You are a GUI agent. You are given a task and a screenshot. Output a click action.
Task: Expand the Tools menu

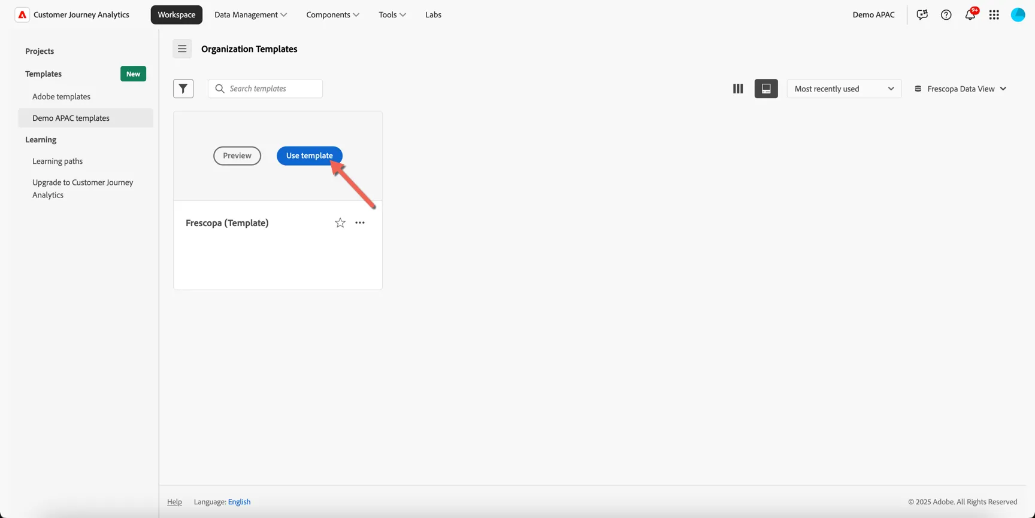[392, 15]
